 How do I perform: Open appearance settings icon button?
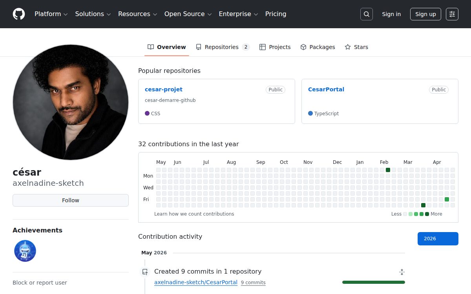452,14
